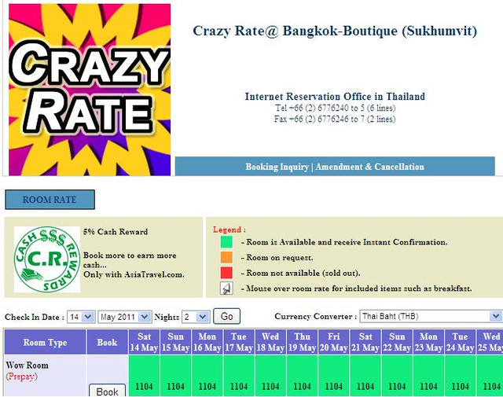Viewport: 503px width, 397px height.
Task: Click the Tue 24 May column header
Action: (460, 342)
